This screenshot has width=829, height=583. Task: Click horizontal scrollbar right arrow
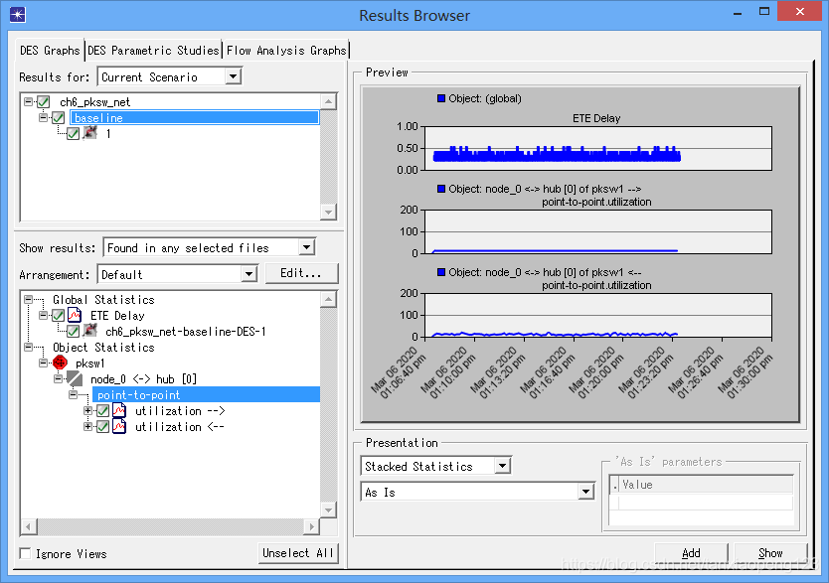click(x=312, y=526)
